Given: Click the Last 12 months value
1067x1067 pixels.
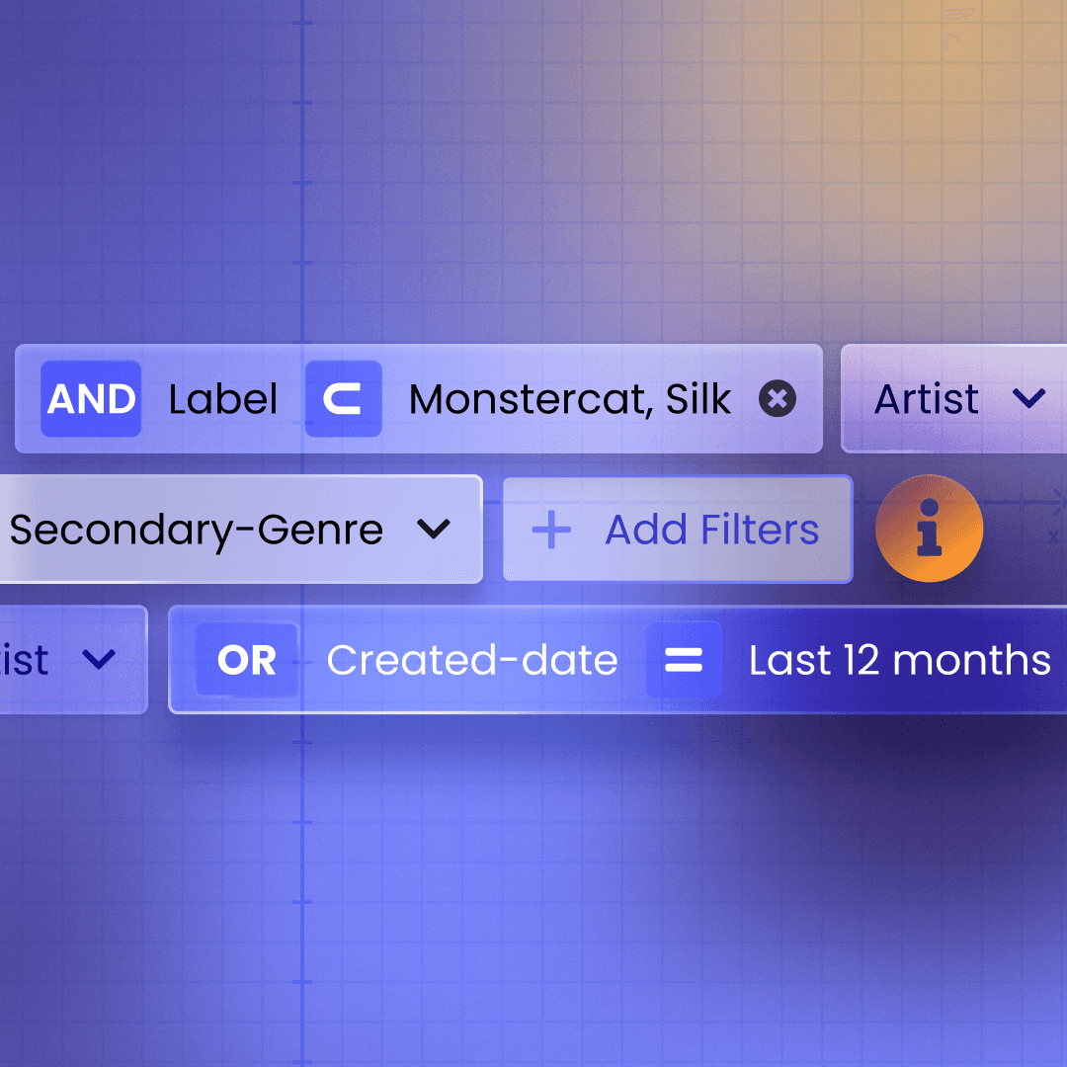Looking at the screenshot, I should pyautogui.click(x=900, y=660).
